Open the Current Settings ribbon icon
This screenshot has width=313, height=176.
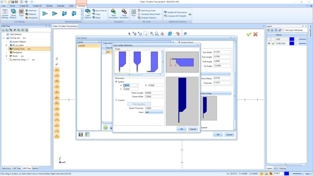(x=5, y=14)
